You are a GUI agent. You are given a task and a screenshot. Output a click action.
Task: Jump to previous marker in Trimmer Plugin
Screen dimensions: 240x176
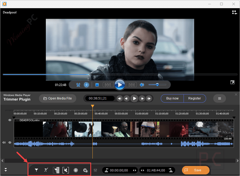[x=120, y=98]
